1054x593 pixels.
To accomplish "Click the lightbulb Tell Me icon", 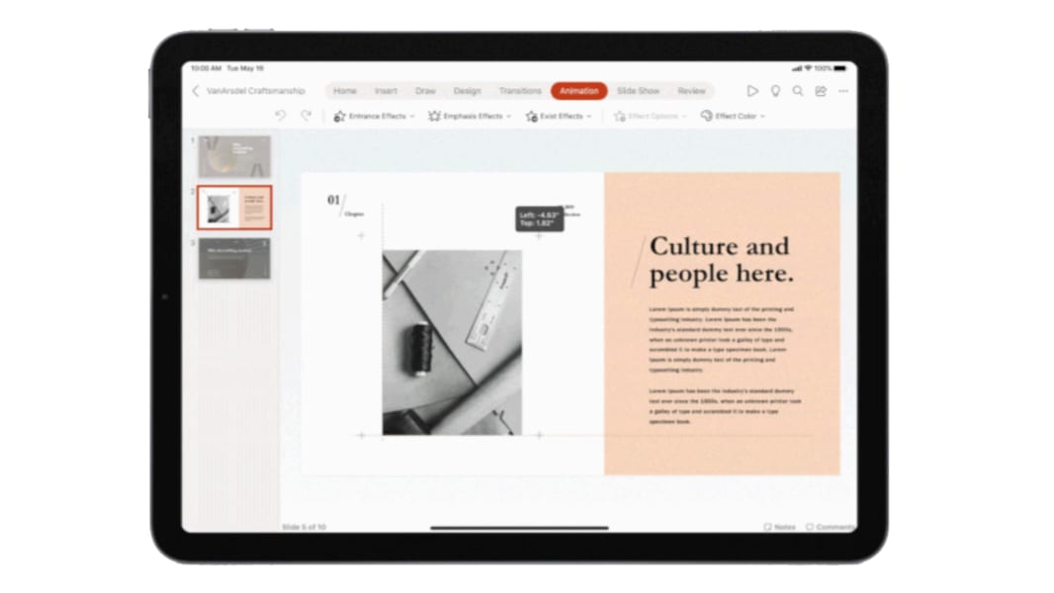I will tap(775, 91).
